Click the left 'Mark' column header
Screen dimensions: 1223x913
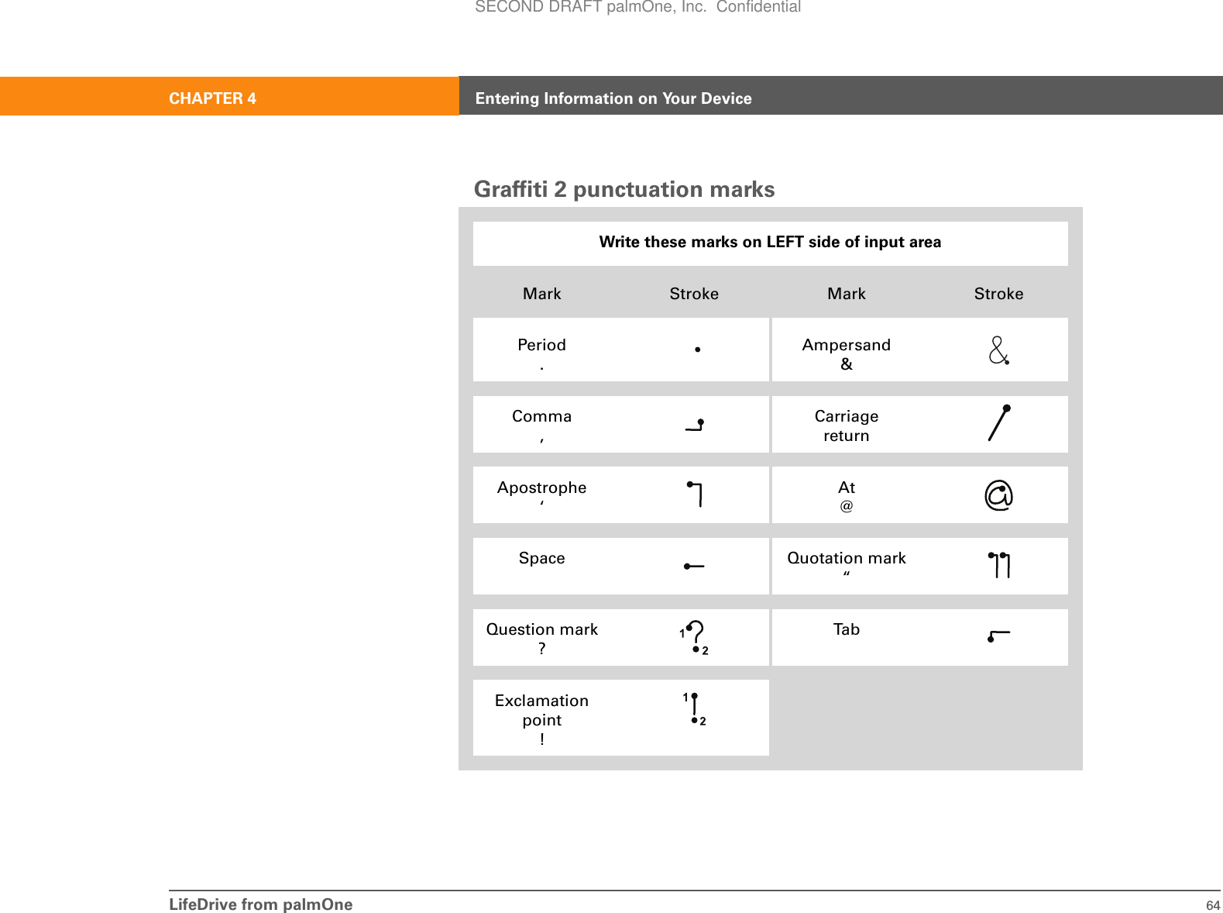click(541, 294)
